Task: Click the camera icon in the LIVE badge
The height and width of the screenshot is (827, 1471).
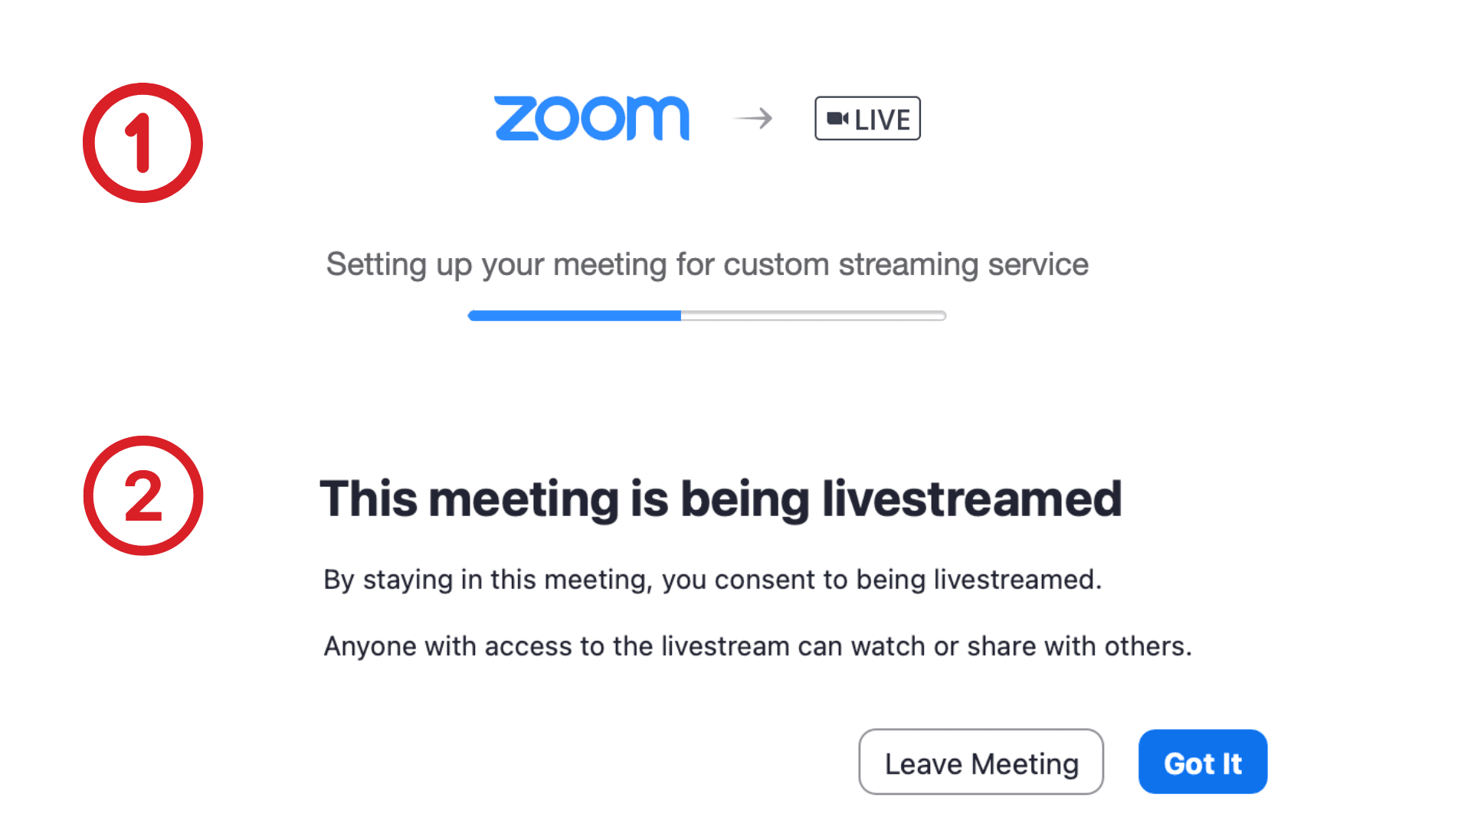Action: [837, 119]
